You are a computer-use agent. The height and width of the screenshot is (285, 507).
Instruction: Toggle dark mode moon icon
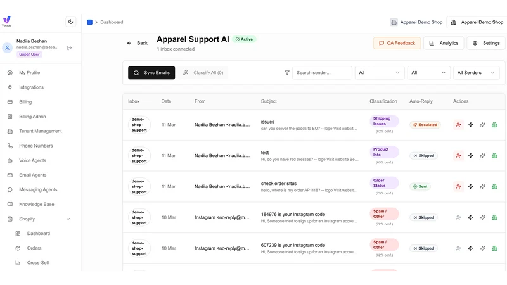click(x=70, y=22)
